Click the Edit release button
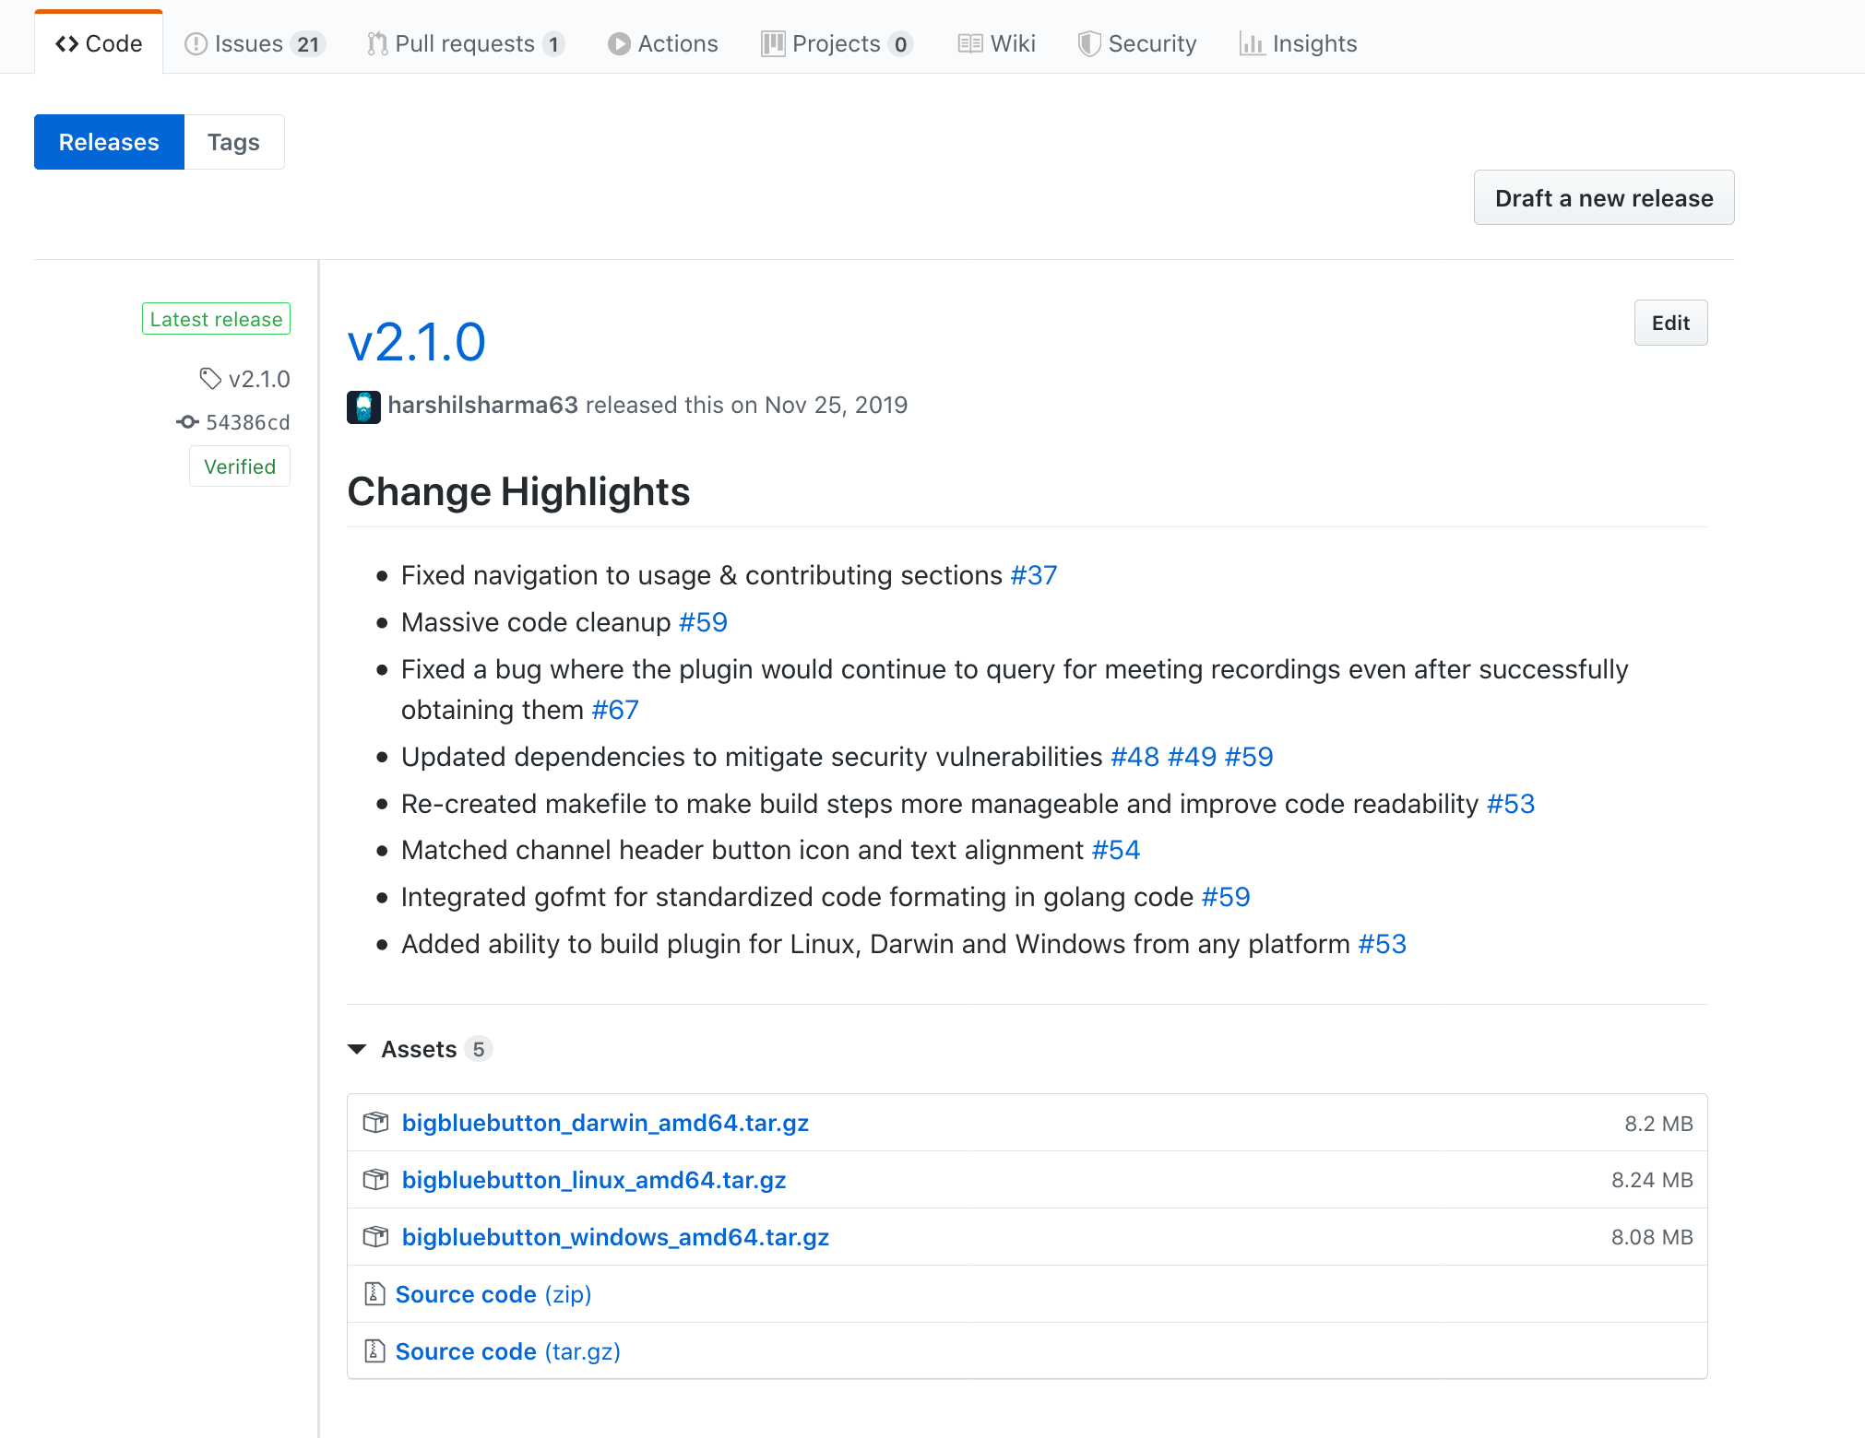 click(1669, 322)
